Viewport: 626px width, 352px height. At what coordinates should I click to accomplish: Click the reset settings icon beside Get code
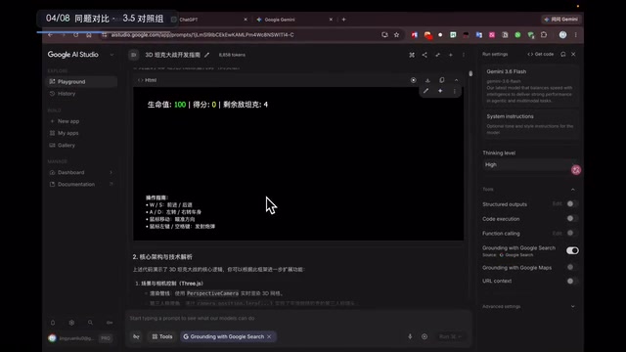click(563, 54)
